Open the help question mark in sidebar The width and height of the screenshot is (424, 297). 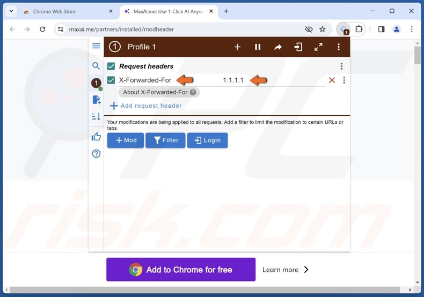click(x=96, y=154)
